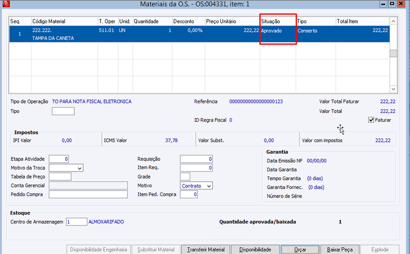Viewport: 410px width, 254px height.
Task: Click the Requisição input field
Action: tap(196, 159)
